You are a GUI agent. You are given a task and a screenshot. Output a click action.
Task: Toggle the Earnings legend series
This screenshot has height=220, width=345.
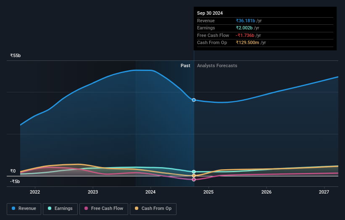(60, 209)
